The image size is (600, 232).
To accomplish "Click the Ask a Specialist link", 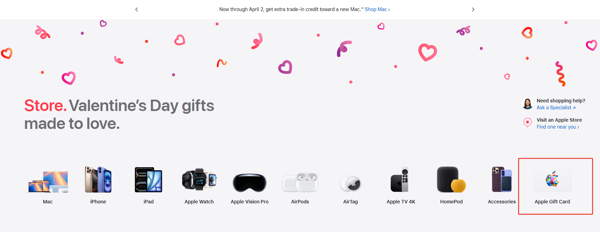I will click(x=556, y=108).
